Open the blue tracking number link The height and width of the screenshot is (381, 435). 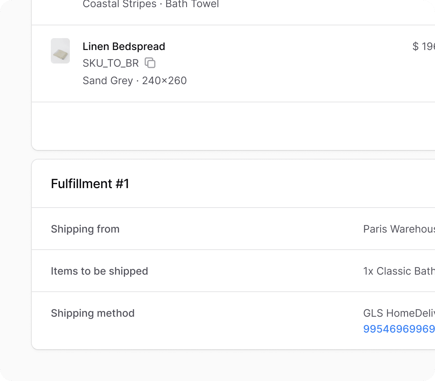click(x=399, y=329)
